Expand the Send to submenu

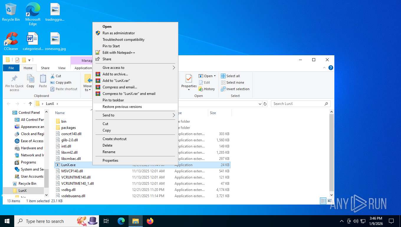point(135,115)
